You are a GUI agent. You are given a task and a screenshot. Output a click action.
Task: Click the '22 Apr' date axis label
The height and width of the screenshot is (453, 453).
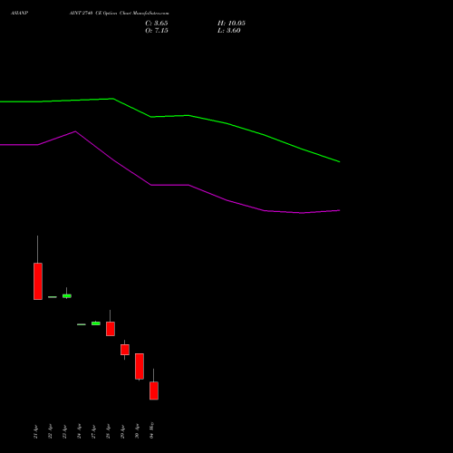pos(50,431)
